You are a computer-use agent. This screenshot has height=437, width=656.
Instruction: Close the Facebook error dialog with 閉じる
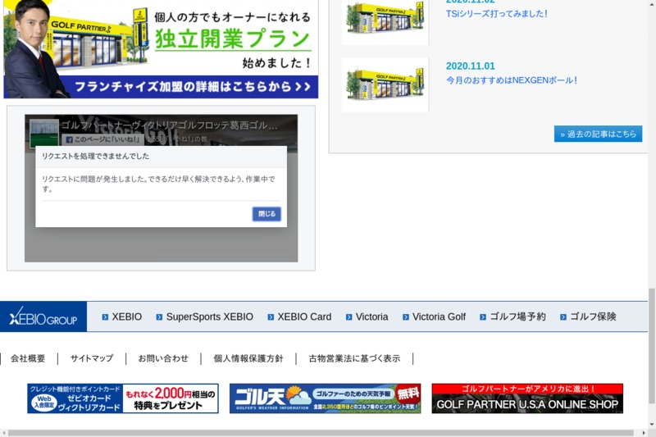(266, 214)
